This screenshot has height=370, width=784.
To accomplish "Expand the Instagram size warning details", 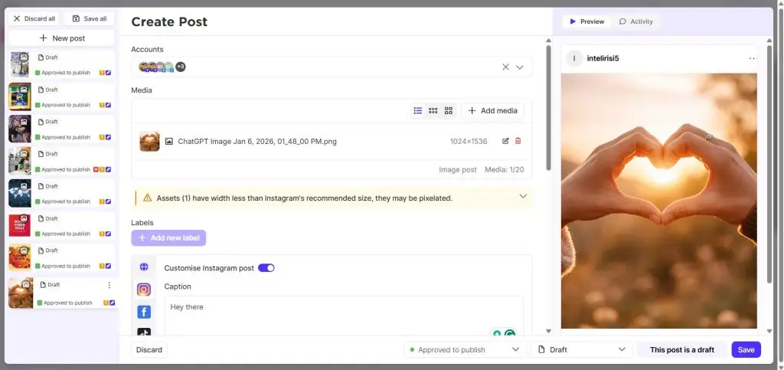I will pyautogui.click(x=523, y=197).
